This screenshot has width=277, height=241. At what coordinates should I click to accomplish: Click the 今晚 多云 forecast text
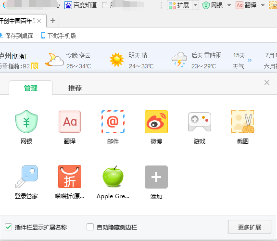[78, 55]
